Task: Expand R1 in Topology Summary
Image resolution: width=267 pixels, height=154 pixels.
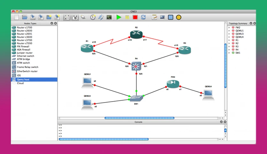Action: 229,40
